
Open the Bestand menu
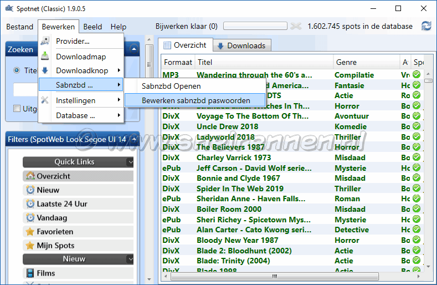click(x=20, y=27)
